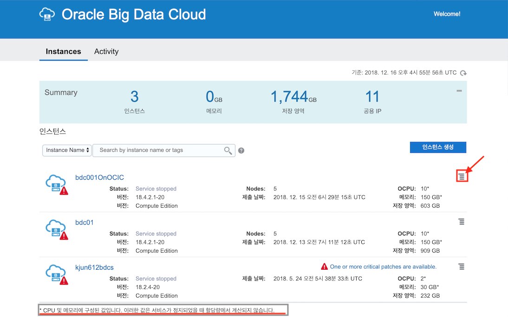
Task: Open the bdc01 instance link
Action: pyautogui.click(x=85, y=222)
